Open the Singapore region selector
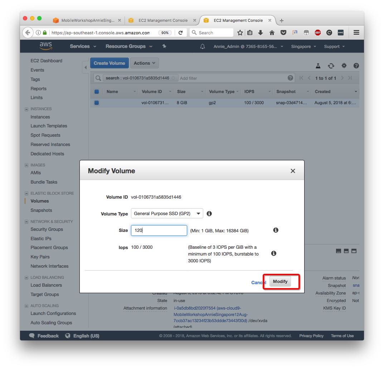 (x=303, y=47)
